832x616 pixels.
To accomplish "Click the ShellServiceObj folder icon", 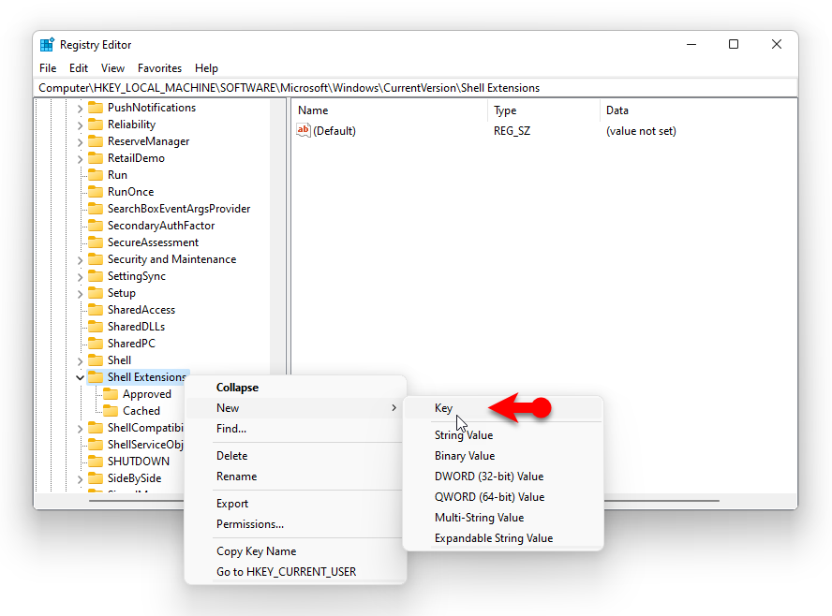I will [96, 445].
